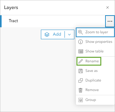
Task: Expand the Add button dropdown chevron
Action: tap(69, 34)
